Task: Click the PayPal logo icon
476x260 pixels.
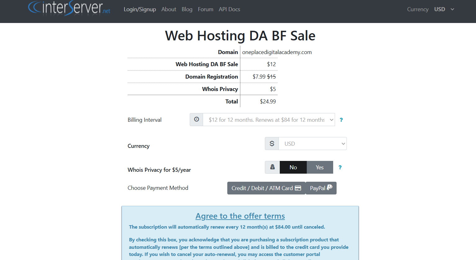Action: (x=330, y=187)
